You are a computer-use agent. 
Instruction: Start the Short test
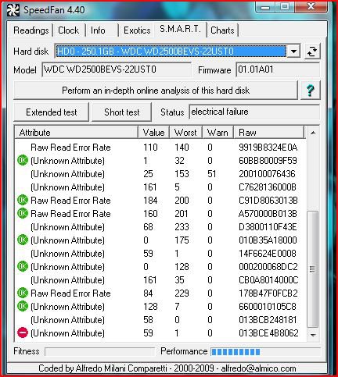tap(121, 112)
